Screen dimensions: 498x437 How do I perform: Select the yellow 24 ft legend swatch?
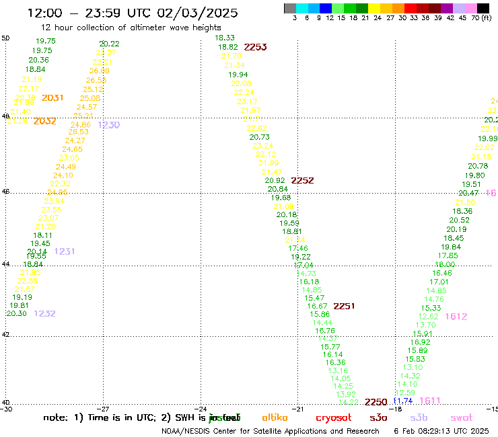374,8
